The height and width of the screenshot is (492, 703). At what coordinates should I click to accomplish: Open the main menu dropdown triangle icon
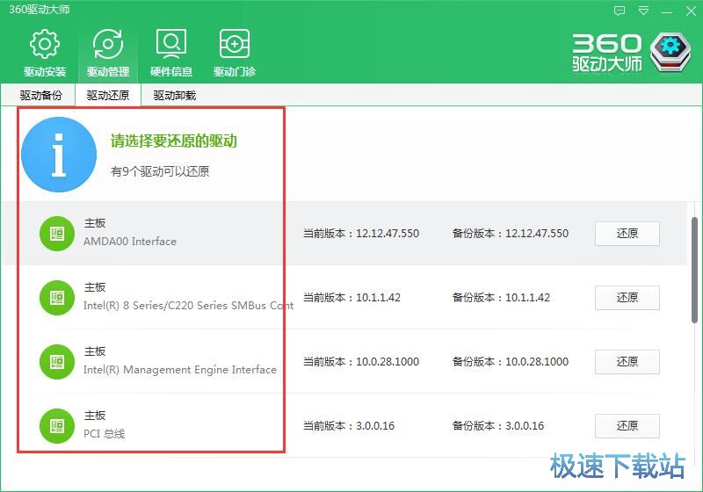643,11
